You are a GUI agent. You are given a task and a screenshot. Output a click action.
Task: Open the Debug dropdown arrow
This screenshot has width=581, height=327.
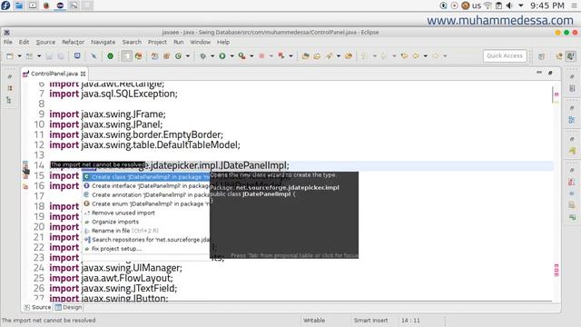click(212, 56)
